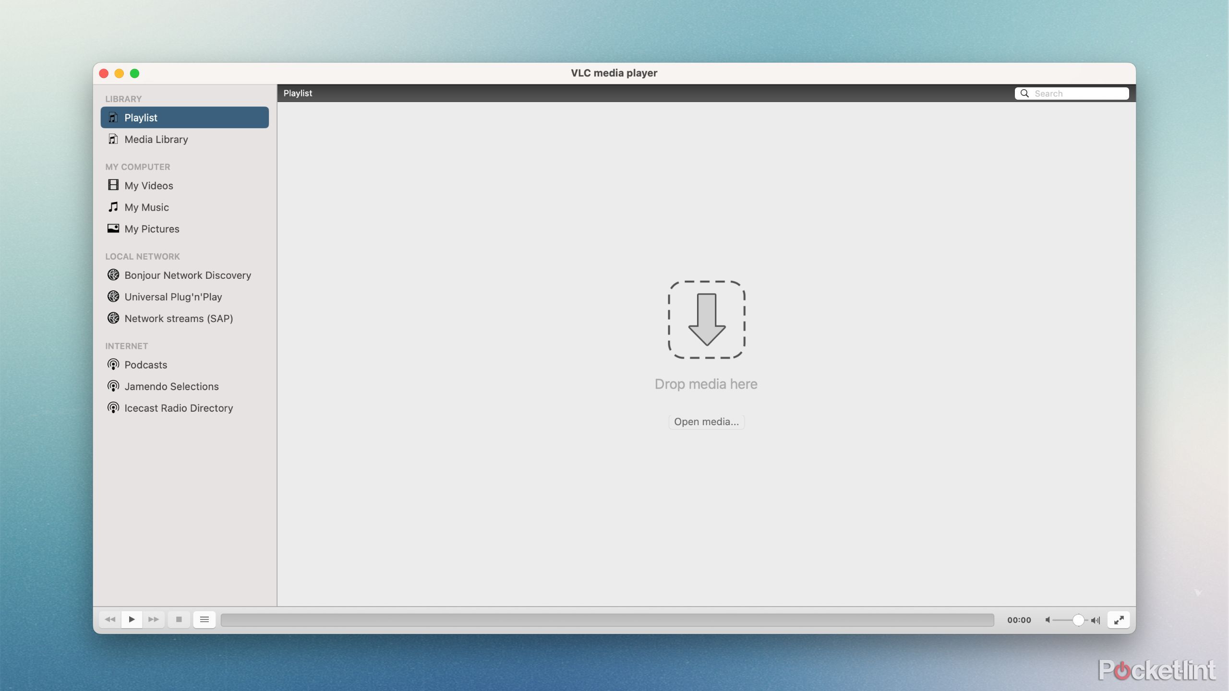Click Universal Plug'n'Play network option

pos(173,297)
